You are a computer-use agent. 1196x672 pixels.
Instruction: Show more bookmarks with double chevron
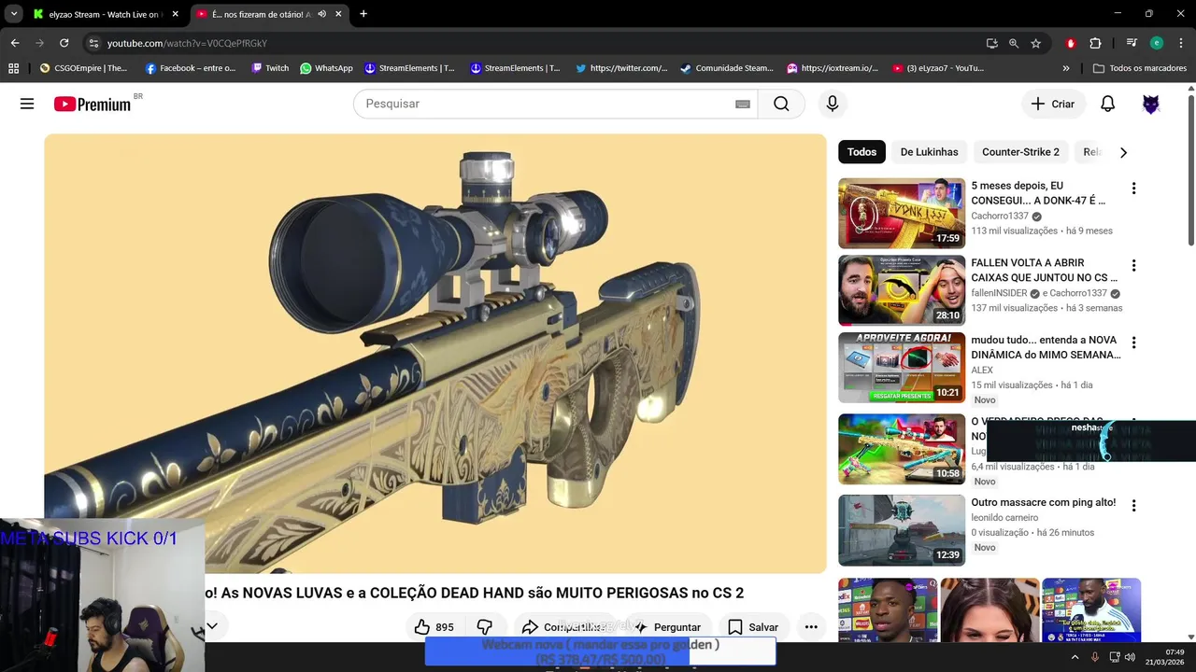point(1066,68)
